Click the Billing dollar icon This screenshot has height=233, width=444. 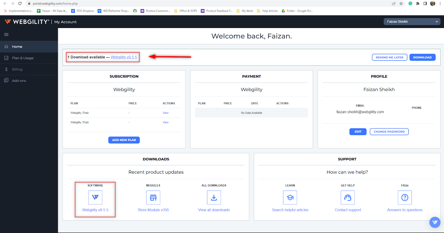6,69
